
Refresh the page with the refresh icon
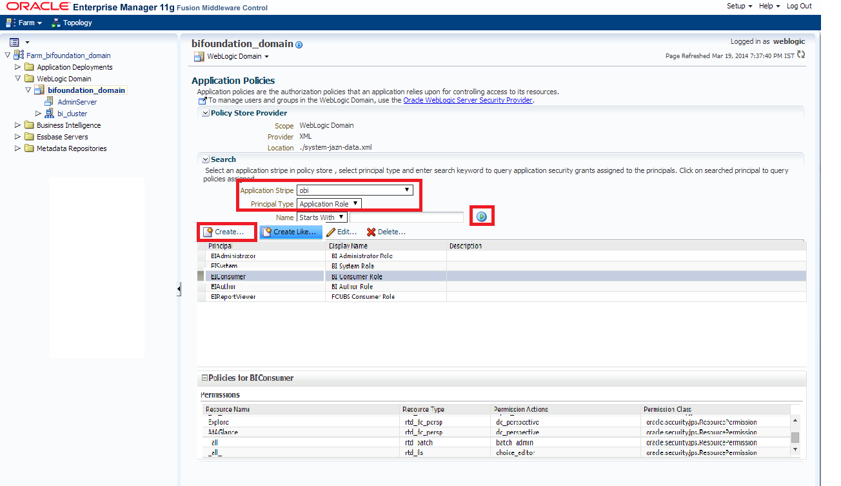(801, 55)
